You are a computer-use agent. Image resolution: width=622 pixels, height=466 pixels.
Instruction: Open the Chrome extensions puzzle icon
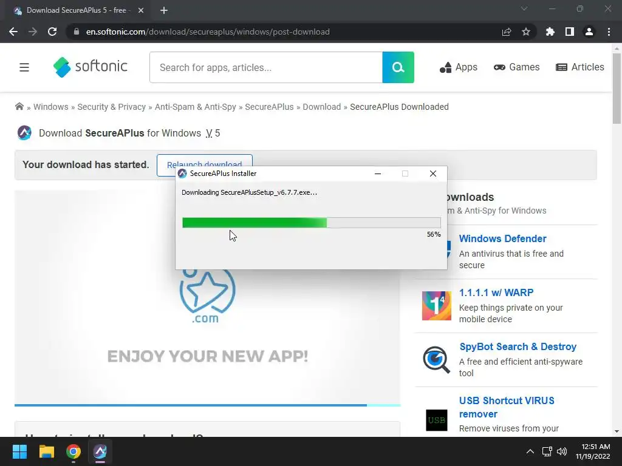coord(550,32)
